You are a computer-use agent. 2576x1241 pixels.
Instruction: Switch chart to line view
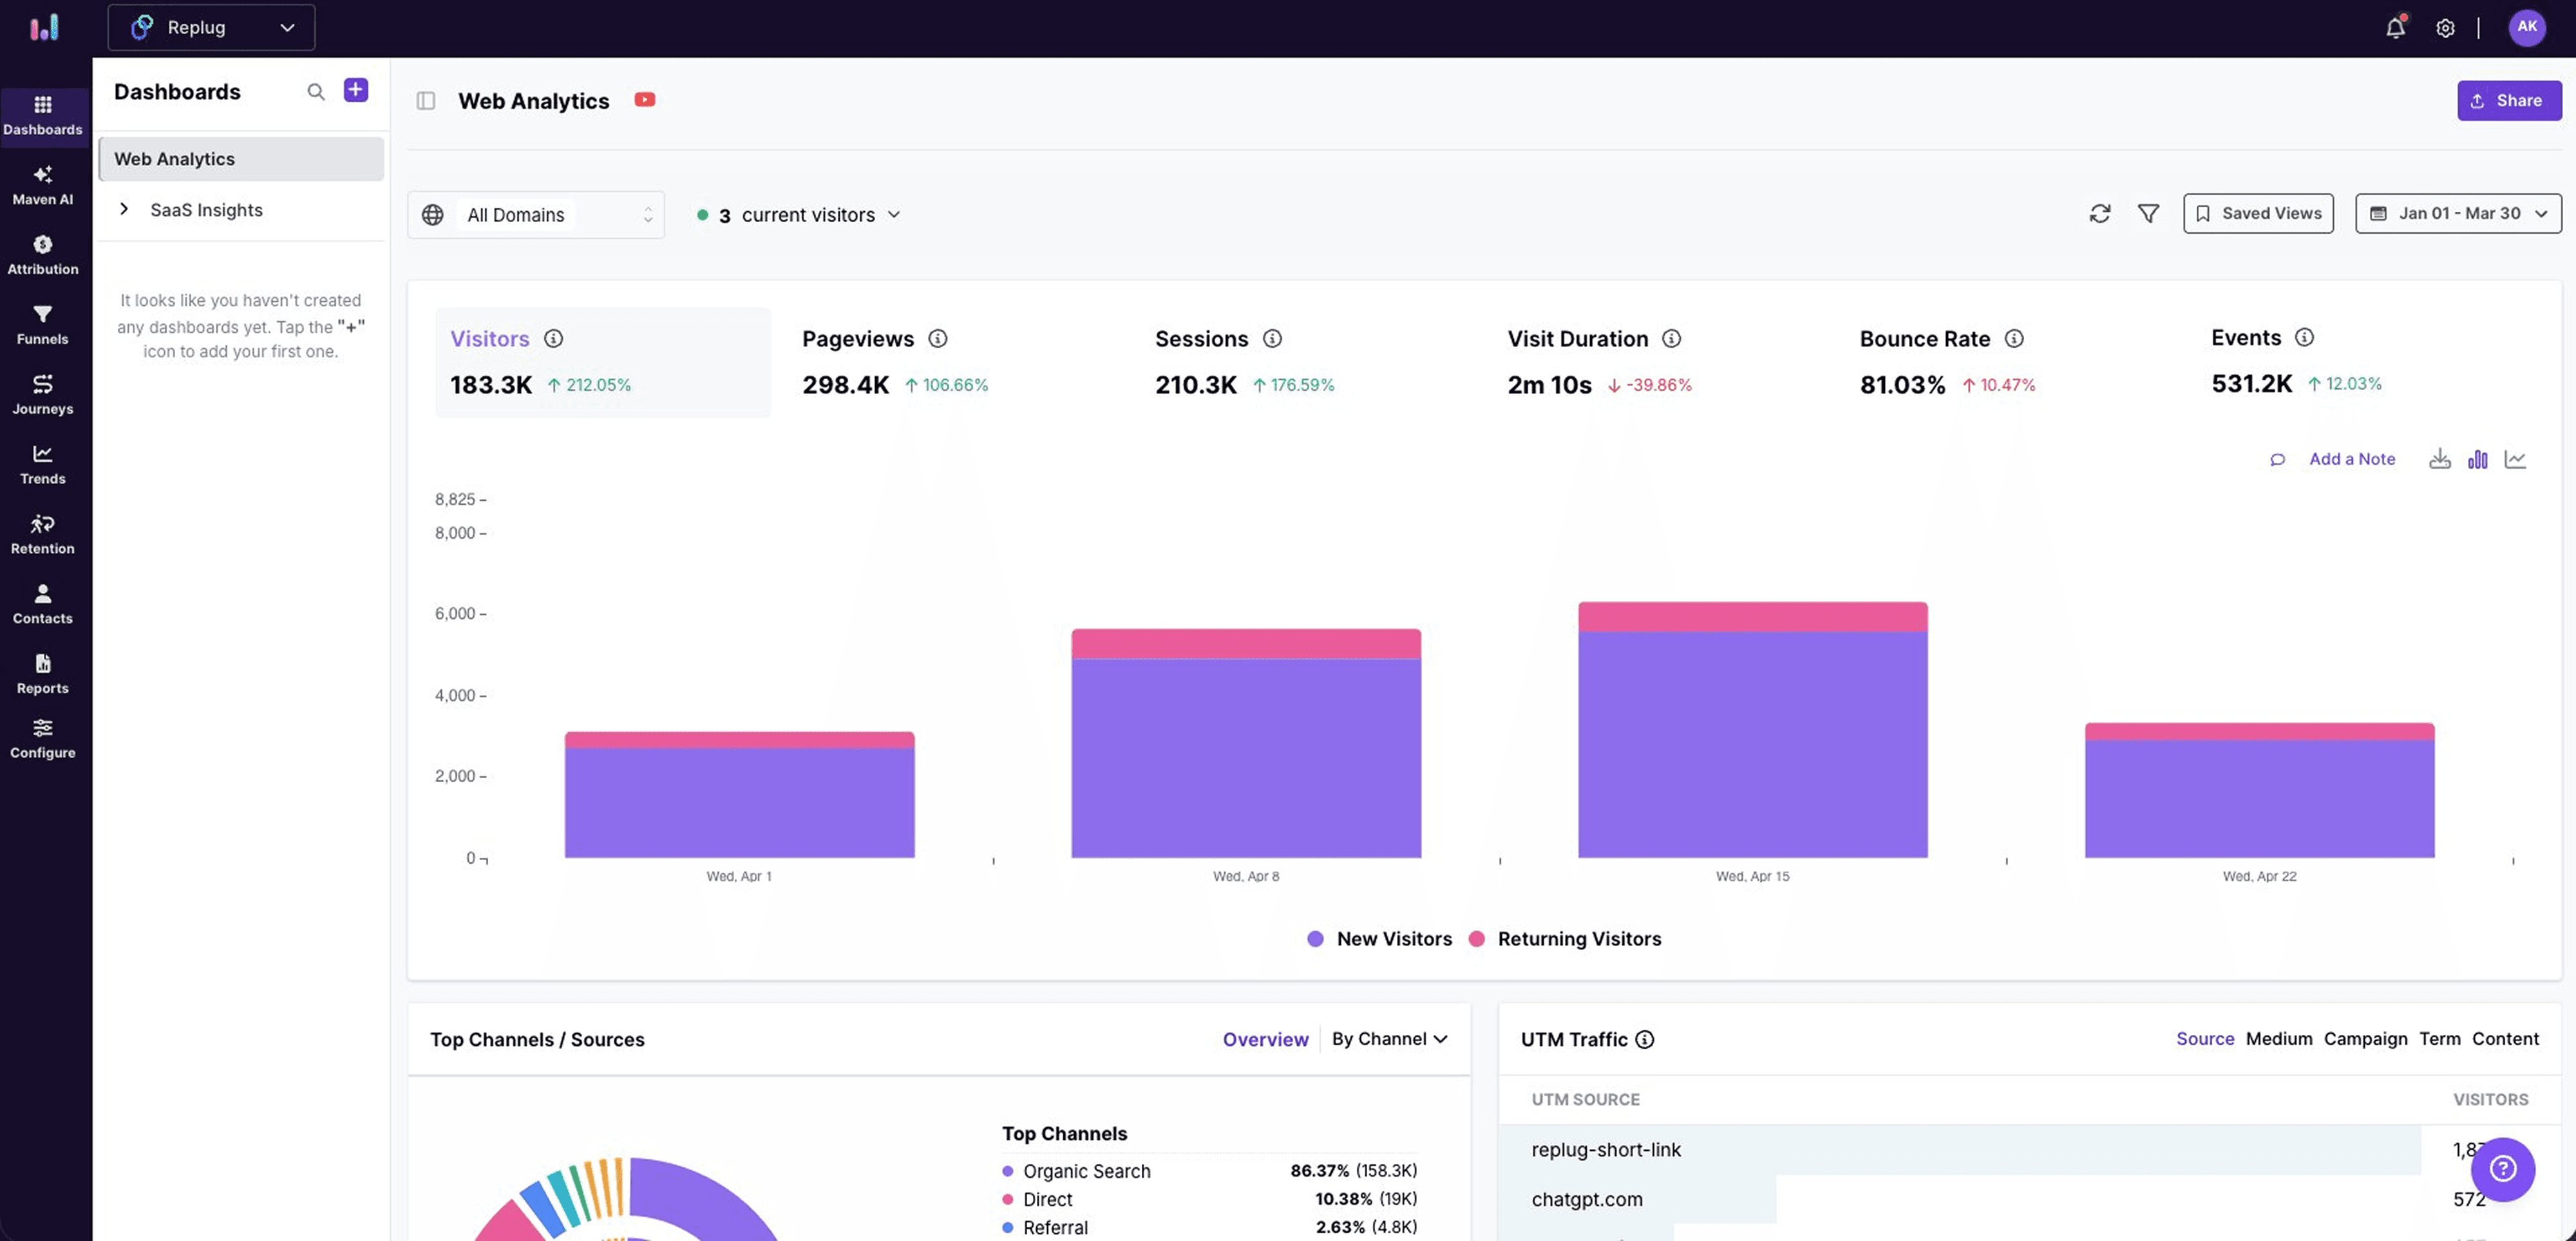click(2515, 459)
